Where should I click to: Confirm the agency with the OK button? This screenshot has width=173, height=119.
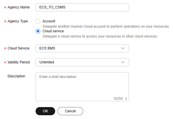pos(45,111)
